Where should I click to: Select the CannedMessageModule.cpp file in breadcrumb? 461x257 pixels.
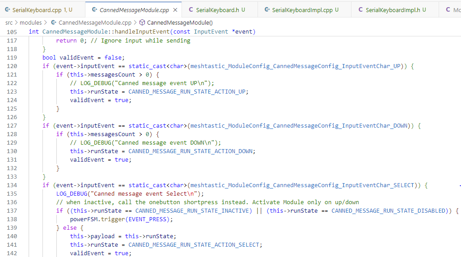pos(95,22)
